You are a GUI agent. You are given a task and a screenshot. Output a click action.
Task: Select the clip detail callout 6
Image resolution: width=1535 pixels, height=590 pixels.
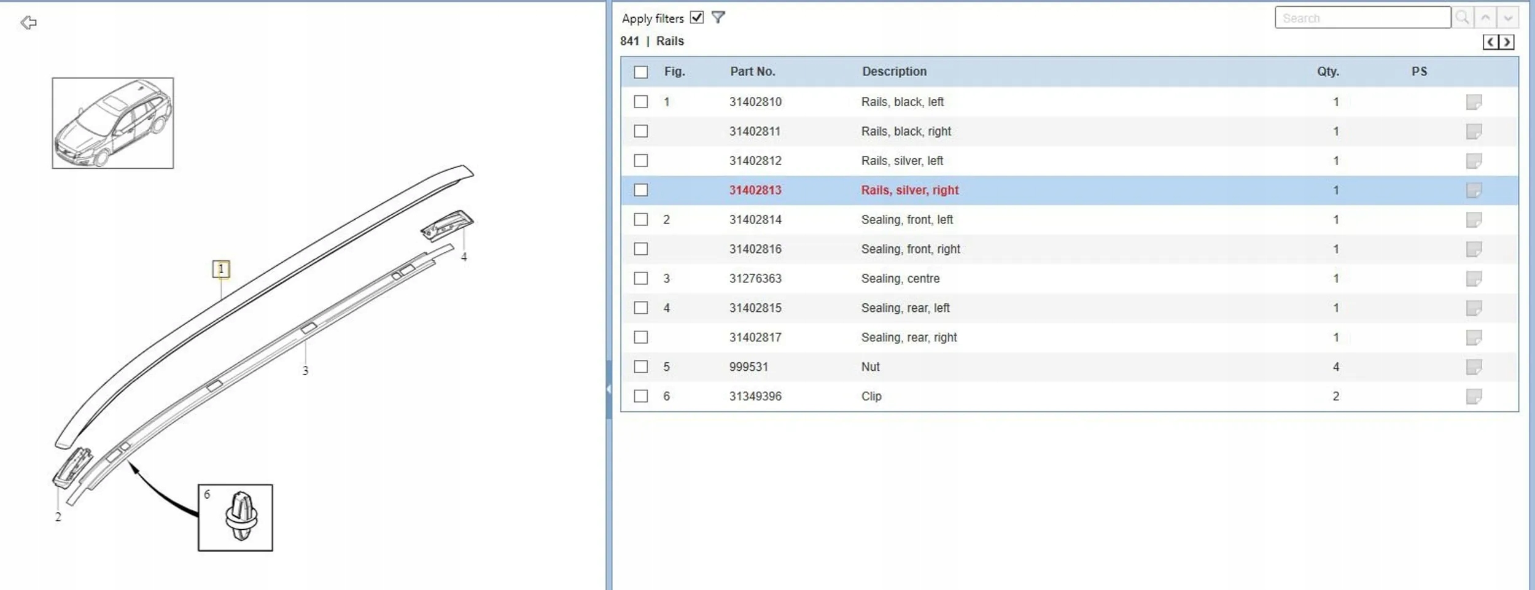235,518
